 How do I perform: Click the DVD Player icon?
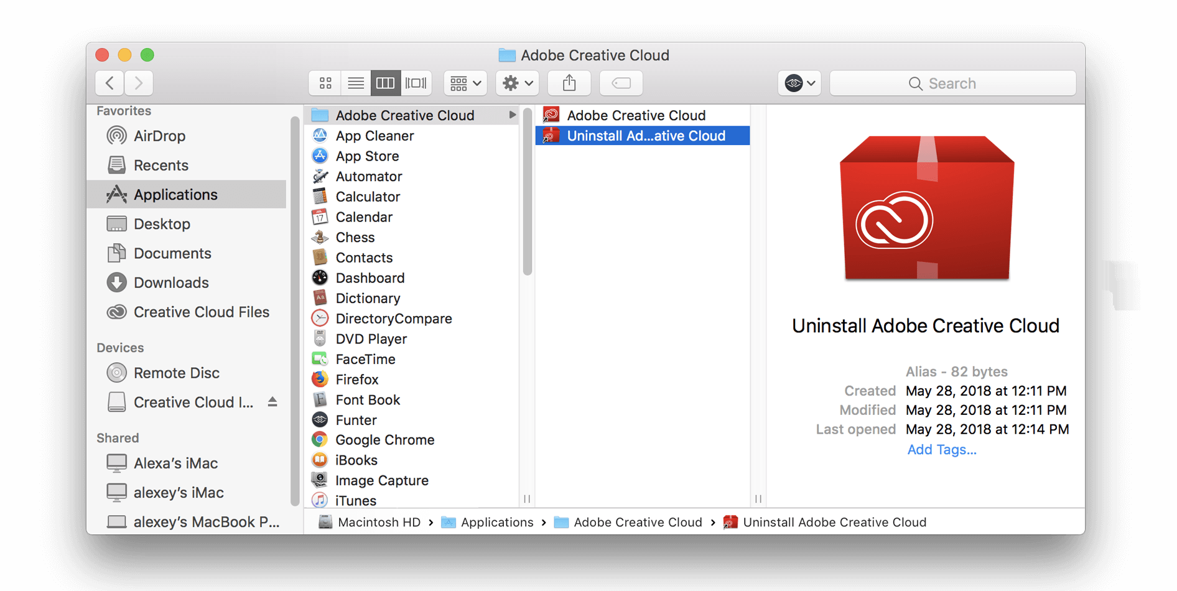coord(320,338)
